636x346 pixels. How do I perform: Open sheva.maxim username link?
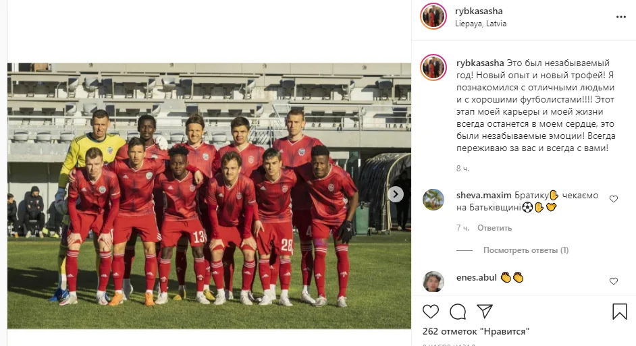click(483, 196)
